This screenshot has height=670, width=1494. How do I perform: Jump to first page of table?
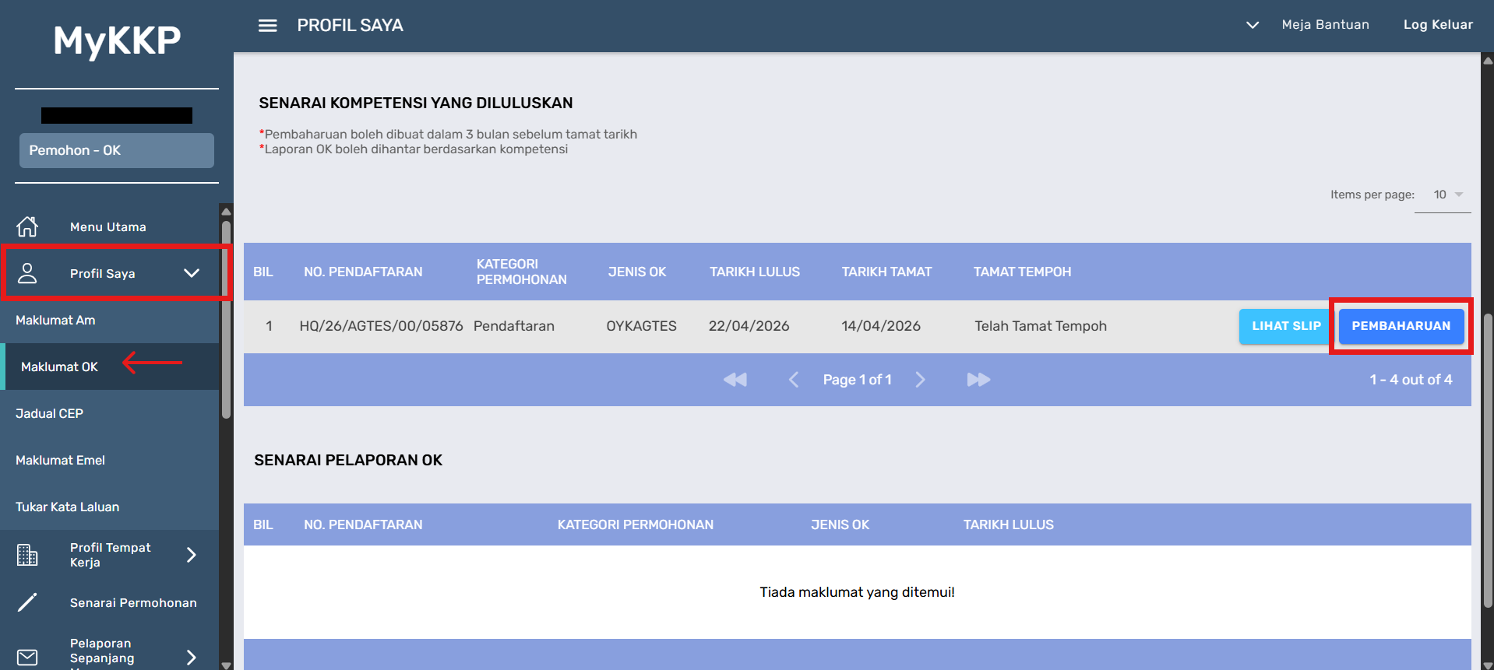pos(735,380)
